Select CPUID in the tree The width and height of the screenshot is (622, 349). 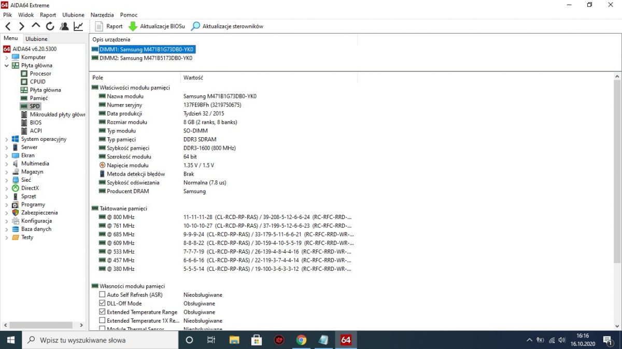[37, 81]
